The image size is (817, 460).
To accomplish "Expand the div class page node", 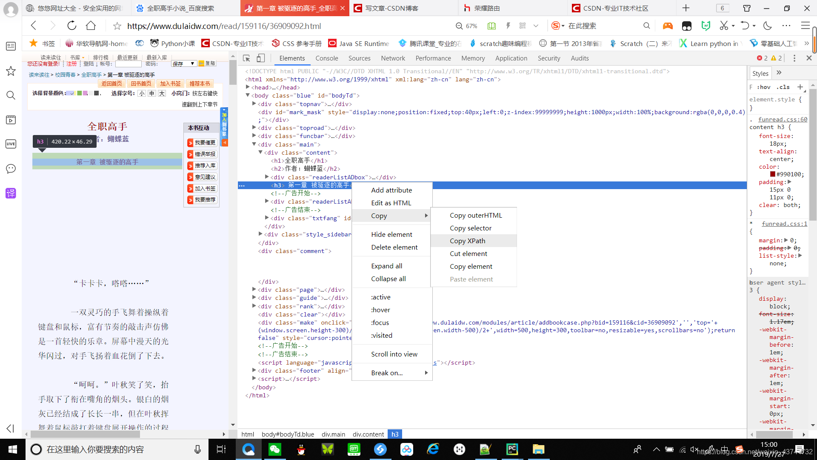I will click(254, 289).
